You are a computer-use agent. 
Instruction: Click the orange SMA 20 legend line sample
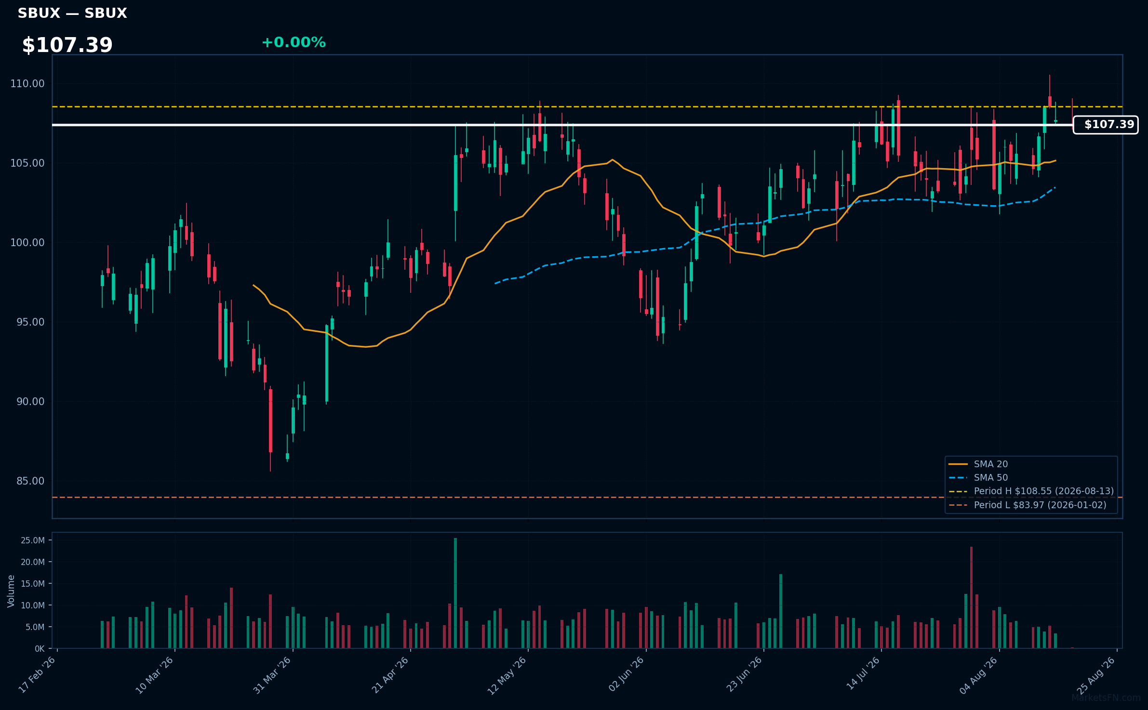point(958,464)
